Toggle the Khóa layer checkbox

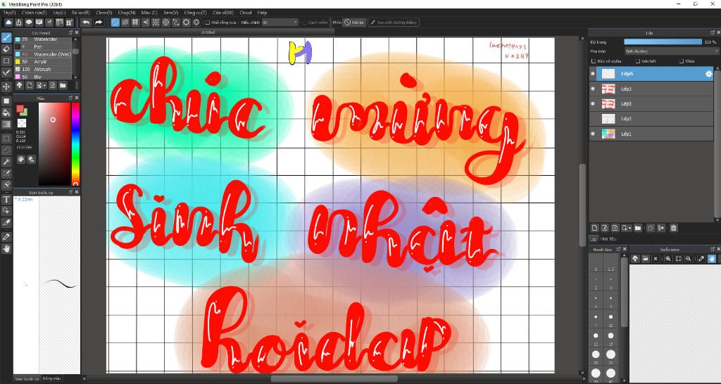tap(682, 61)
